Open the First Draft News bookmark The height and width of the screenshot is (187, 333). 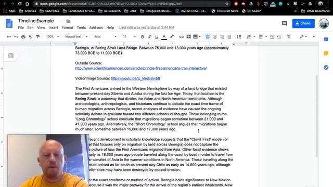[225, 11]
